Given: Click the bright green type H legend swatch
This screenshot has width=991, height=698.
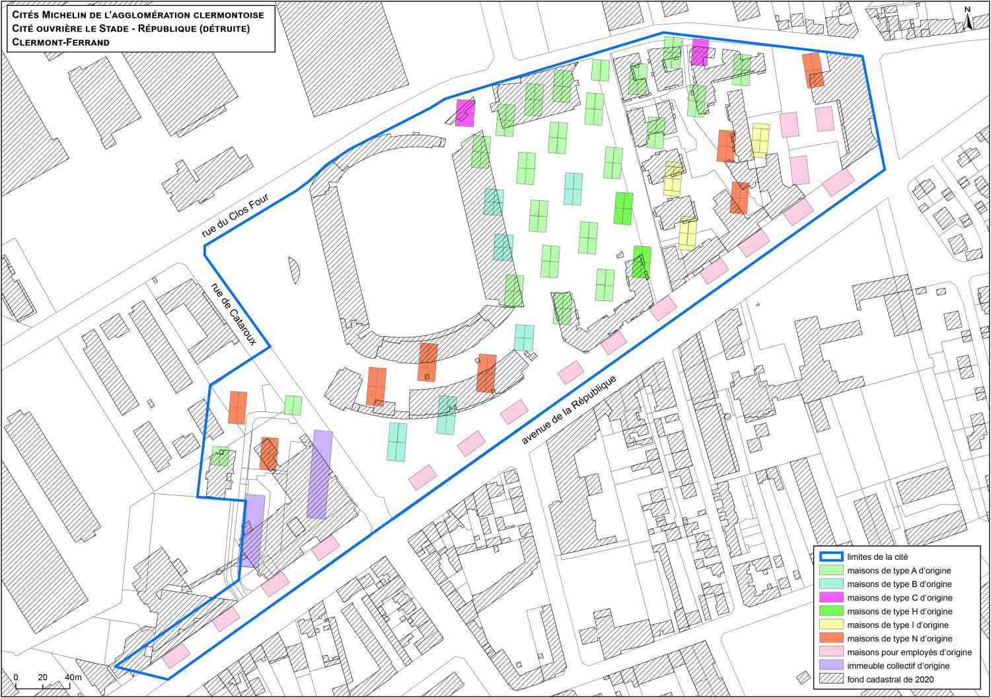Looking at the screenshot, I should click(x=830, y=611).
